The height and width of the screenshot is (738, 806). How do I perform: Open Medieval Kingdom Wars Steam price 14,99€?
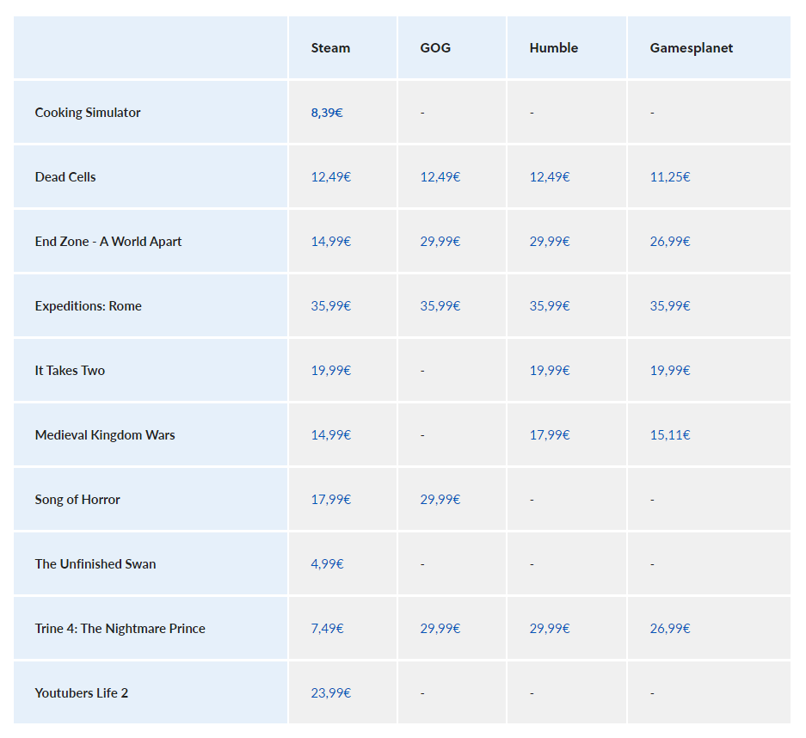[330, 434]
